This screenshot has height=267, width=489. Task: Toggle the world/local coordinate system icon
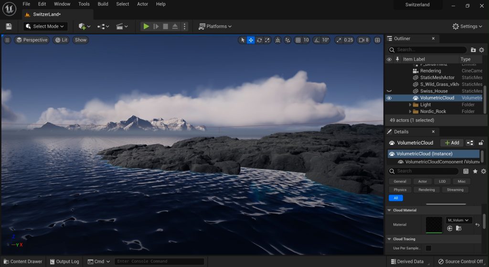[277, 40]
